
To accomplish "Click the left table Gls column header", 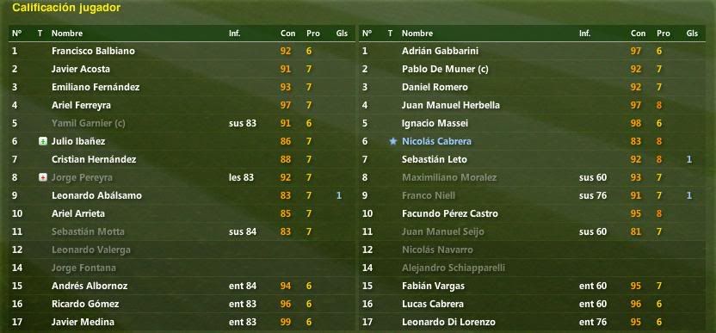I will tap(342, 34).
